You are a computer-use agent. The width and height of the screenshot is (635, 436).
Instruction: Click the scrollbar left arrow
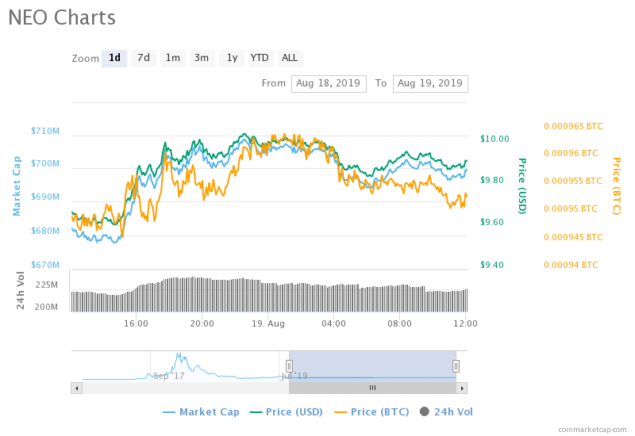coord(77,388)
